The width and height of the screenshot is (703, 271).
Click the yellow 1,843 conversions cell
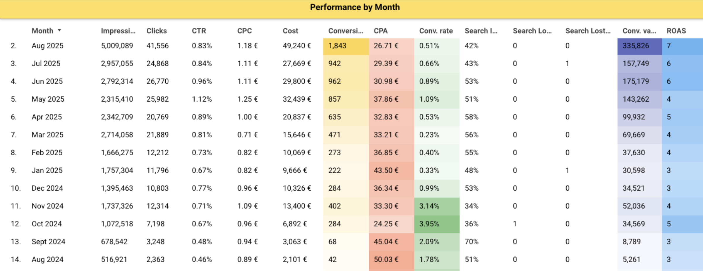point(337,46)
